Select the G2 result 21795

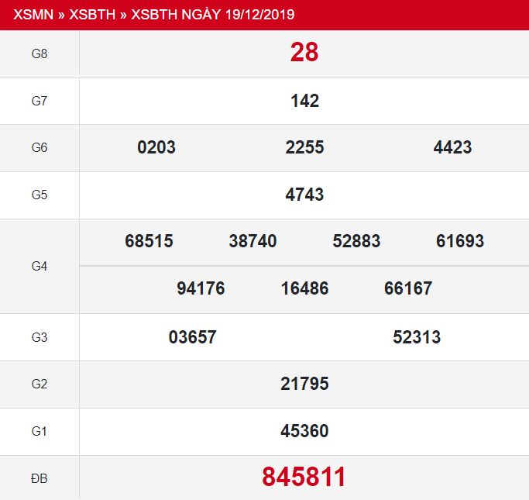tap(304, 384)
